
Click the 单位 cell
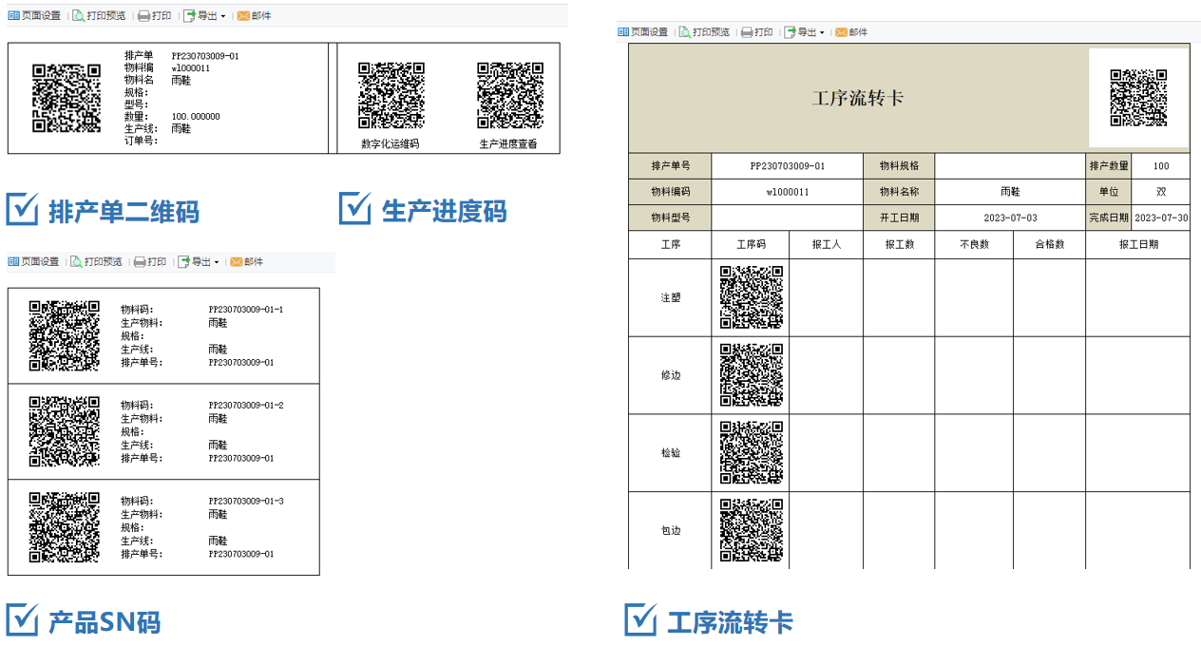1109,192
